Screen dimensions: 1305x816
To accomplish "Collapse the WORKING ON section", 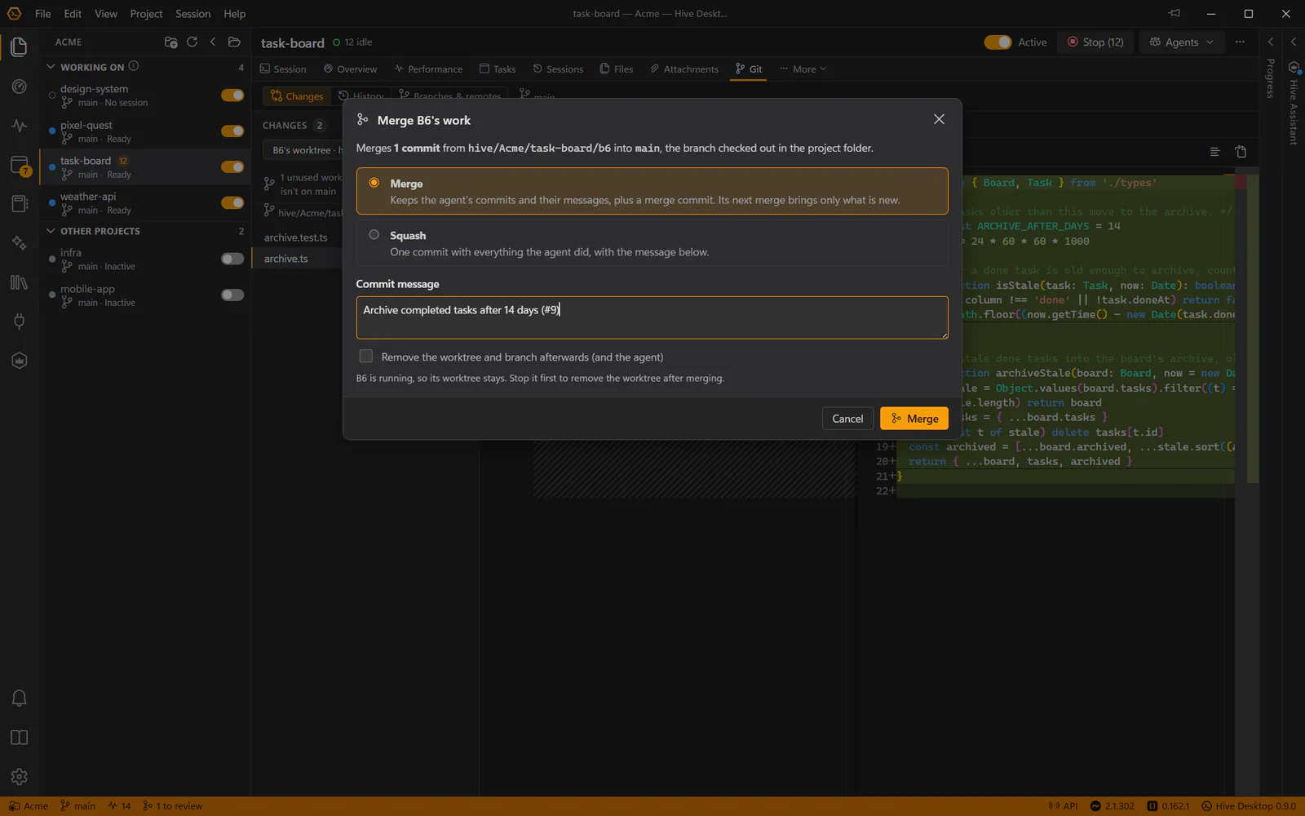I will click(51, 67).
